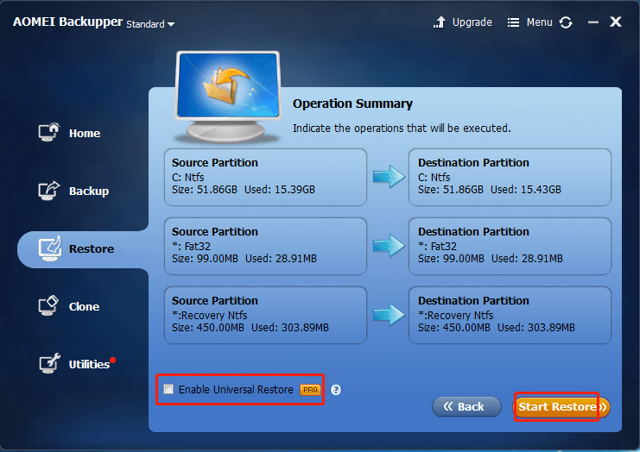The image size is (640, 452).
Task: Click the Upgrade link text
Action: tap(472, 22)
